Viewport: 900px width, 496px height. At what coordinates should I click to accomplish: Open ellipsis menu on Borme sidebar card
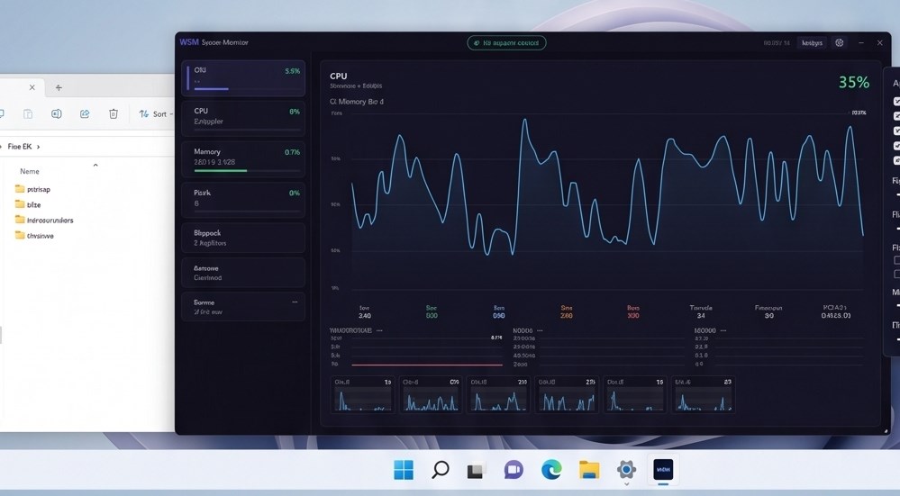pyautogui.click(x=295, y=302)
